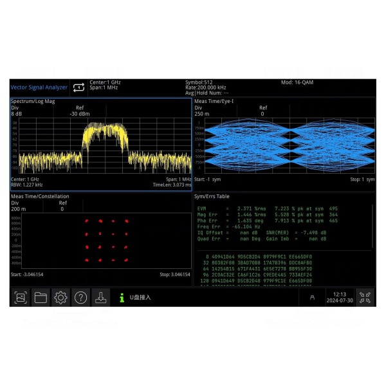Open the file folder icon
386x386 pixels.
tap(41, 297)
